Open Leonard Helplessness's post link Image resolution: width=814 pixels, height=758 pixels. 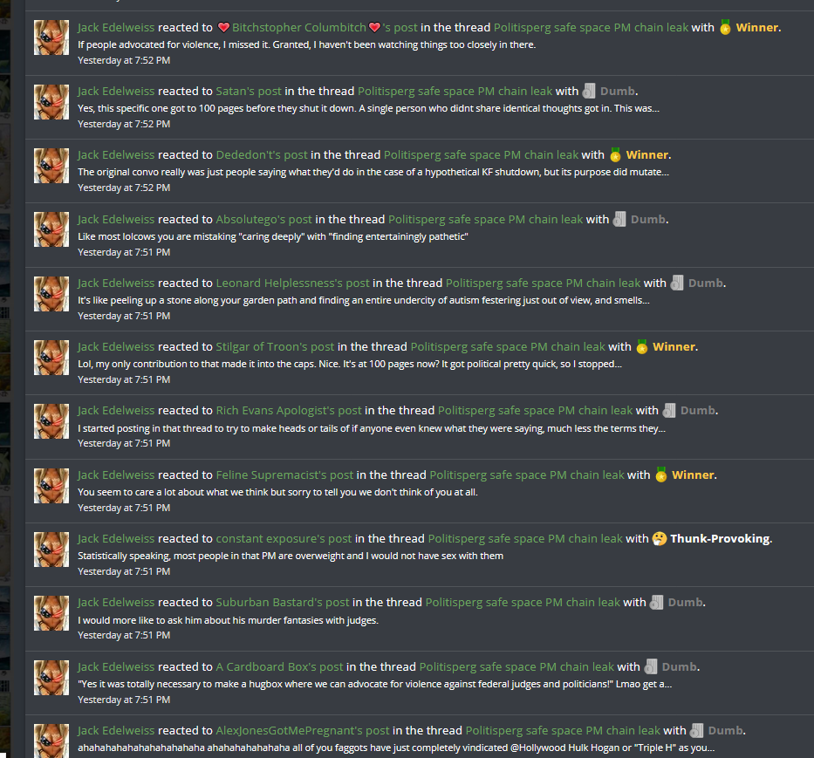click(x=293, y=283)
